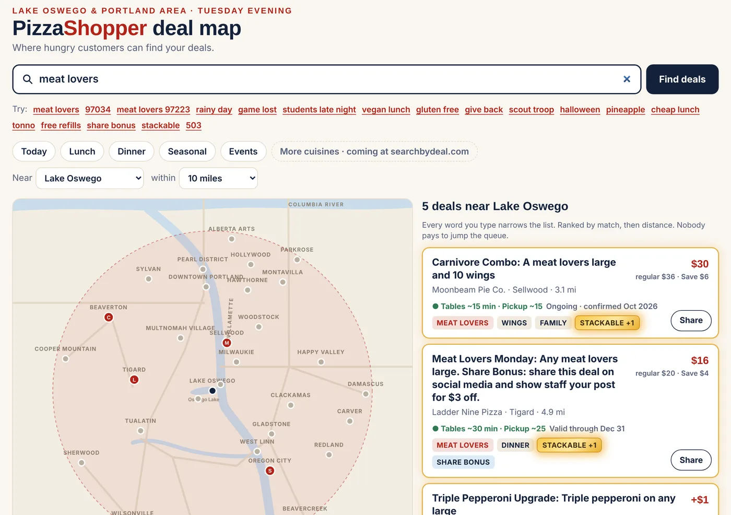
Task: Click the Find deals button
Action: click(x=682, y=79)
